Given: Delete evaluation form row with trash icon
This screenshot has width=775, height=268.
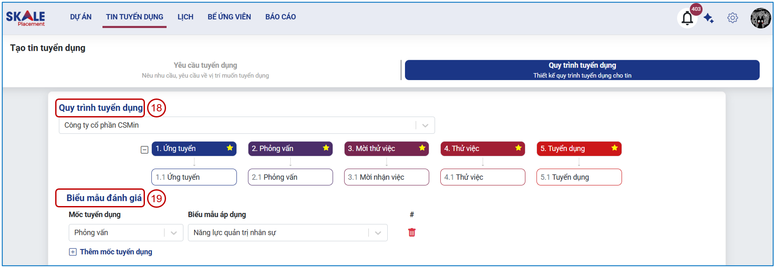Looking at the screenshot, I should coord(412,232).
